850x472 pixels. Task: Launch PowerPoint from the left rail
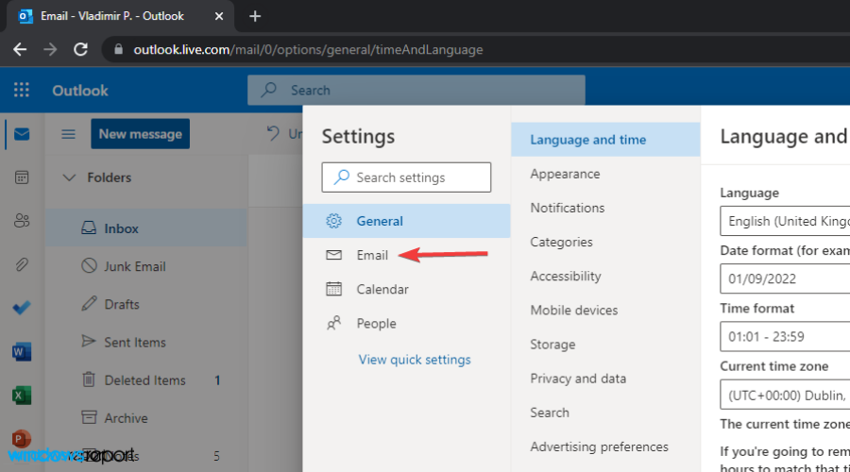tap(22, 438)
